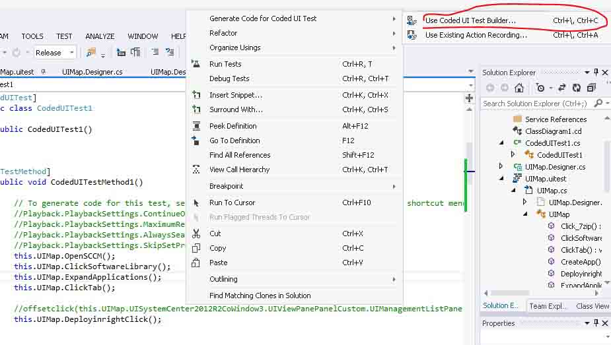This screenshot has width=611, height=345.
Task: Select Go To Definition in context menu
Action: (234, 141)
